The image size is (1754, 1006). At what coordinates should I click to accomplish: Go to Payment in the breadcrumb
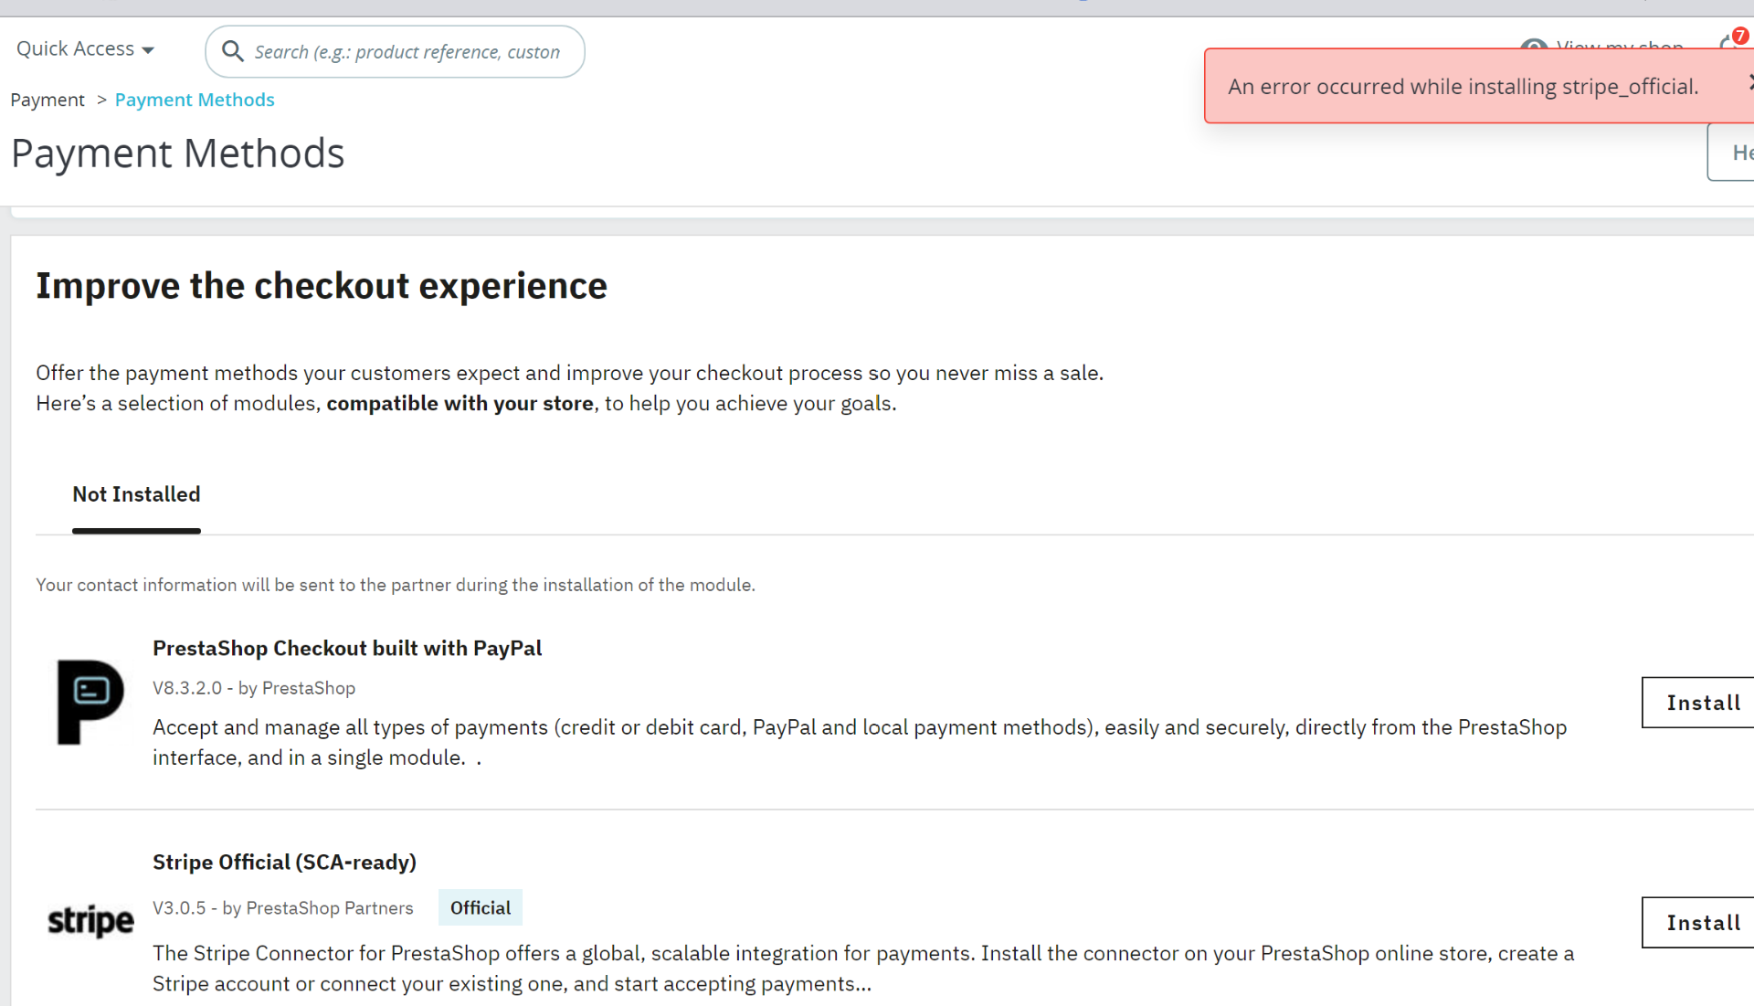(48, 100)
